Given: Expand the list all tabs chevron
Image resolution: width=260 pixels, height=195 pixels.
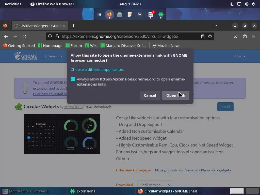Looking at the screenshot, I should 216,26.
